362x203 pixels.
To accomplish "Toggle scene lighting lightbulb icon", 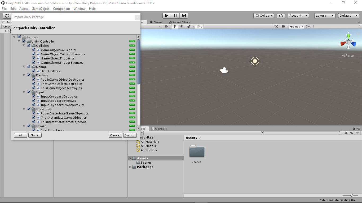I will (x=175, y=26).
